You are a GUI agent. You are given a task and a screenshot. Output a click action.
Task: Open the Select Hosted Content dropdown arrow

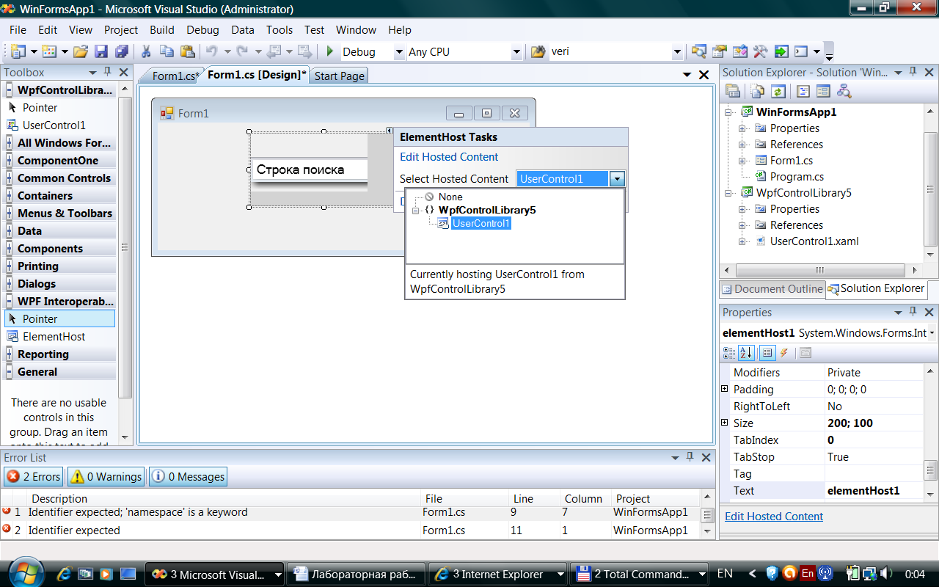(617, 179)
